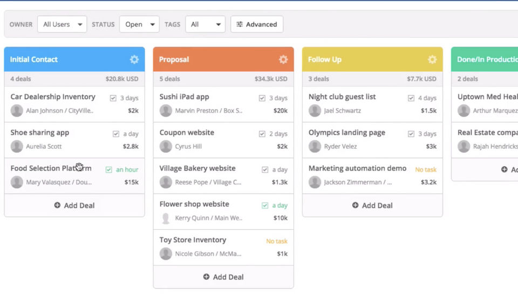
Task: Click No task label on Toy Store Inventory
Action: click(x=276, y=241)
